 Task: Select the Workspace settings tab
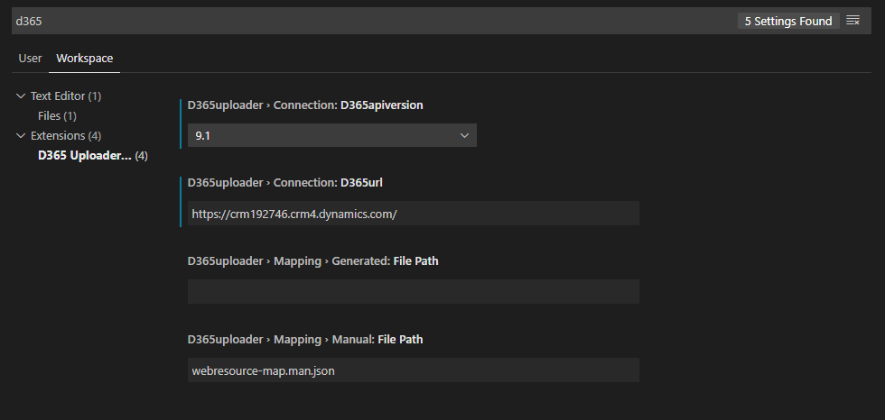85,58
